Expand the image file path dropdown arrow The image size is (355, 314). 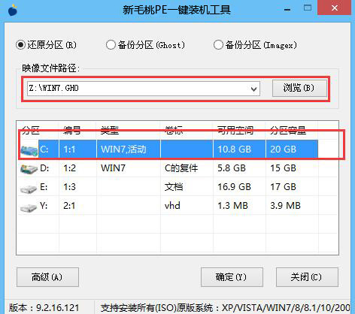(x=253, y=89)
